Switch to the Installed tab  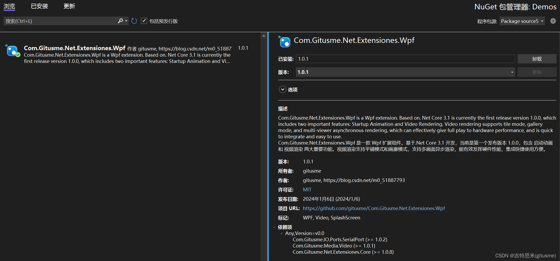(39, 6)
